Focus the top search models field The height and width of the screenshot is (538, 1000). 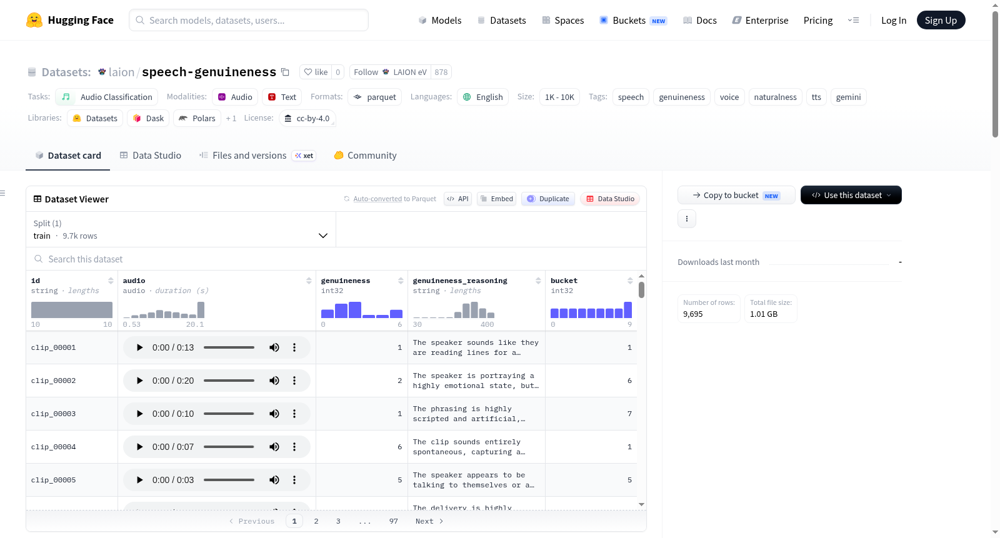(249, 20)
